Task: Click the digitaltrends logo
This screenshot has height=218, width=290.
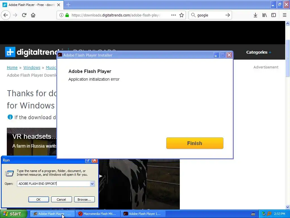Action: pos(32,52)
